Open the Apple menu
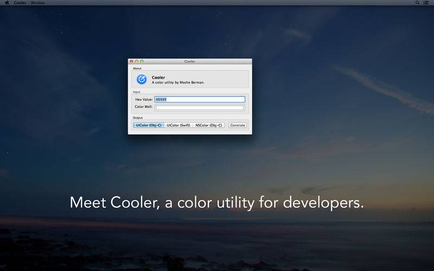The image size is (434, 271). pos(7,3)
